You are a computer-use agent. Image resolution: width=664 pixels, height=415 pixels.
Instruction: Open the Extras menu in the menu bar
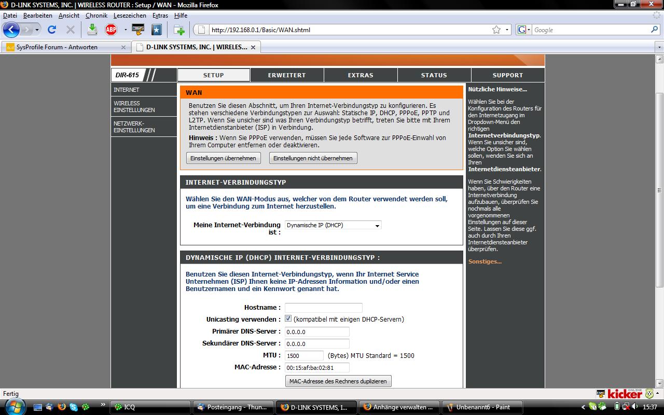click(160, 16)
